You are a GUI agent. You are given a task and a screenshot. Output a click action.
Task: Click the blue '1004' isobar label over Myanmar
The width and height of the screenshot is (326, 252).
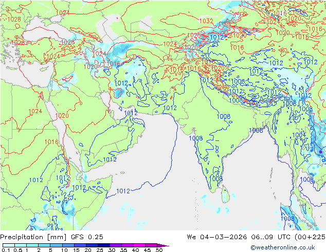click(x=299, y=135)
